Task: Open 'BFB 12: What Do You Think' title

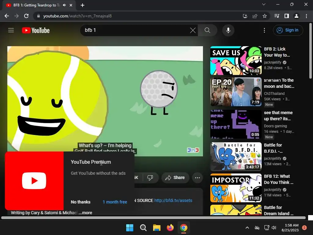Action: pos(279,179)
